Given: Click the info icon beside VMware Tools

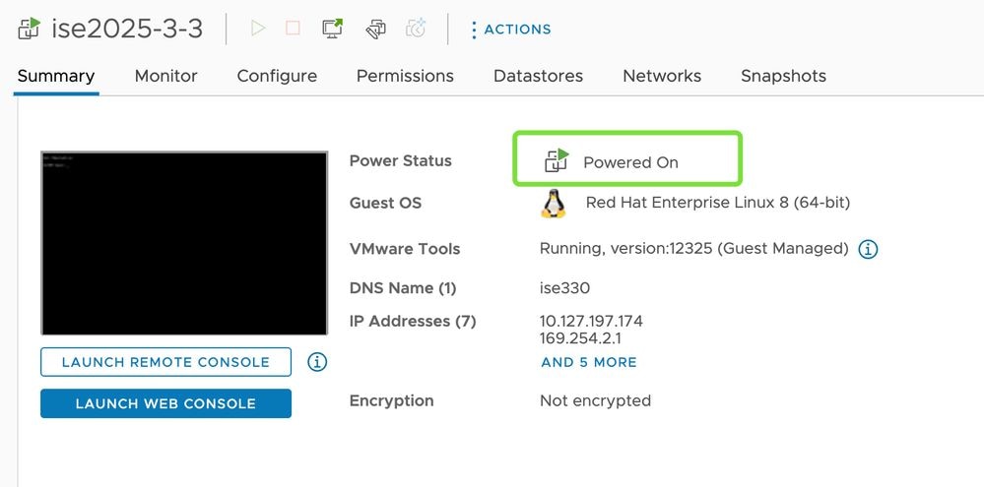Looking at the screenshot, I should 868,249.
